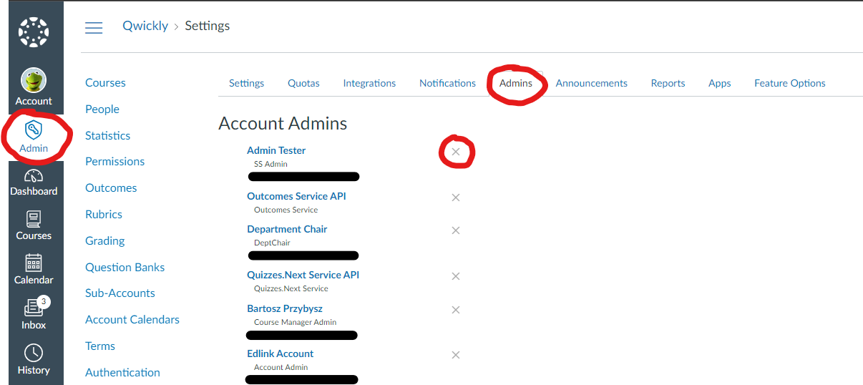
Task: Click the Qwickly breadcrumb link
Action: coord(145,26)
